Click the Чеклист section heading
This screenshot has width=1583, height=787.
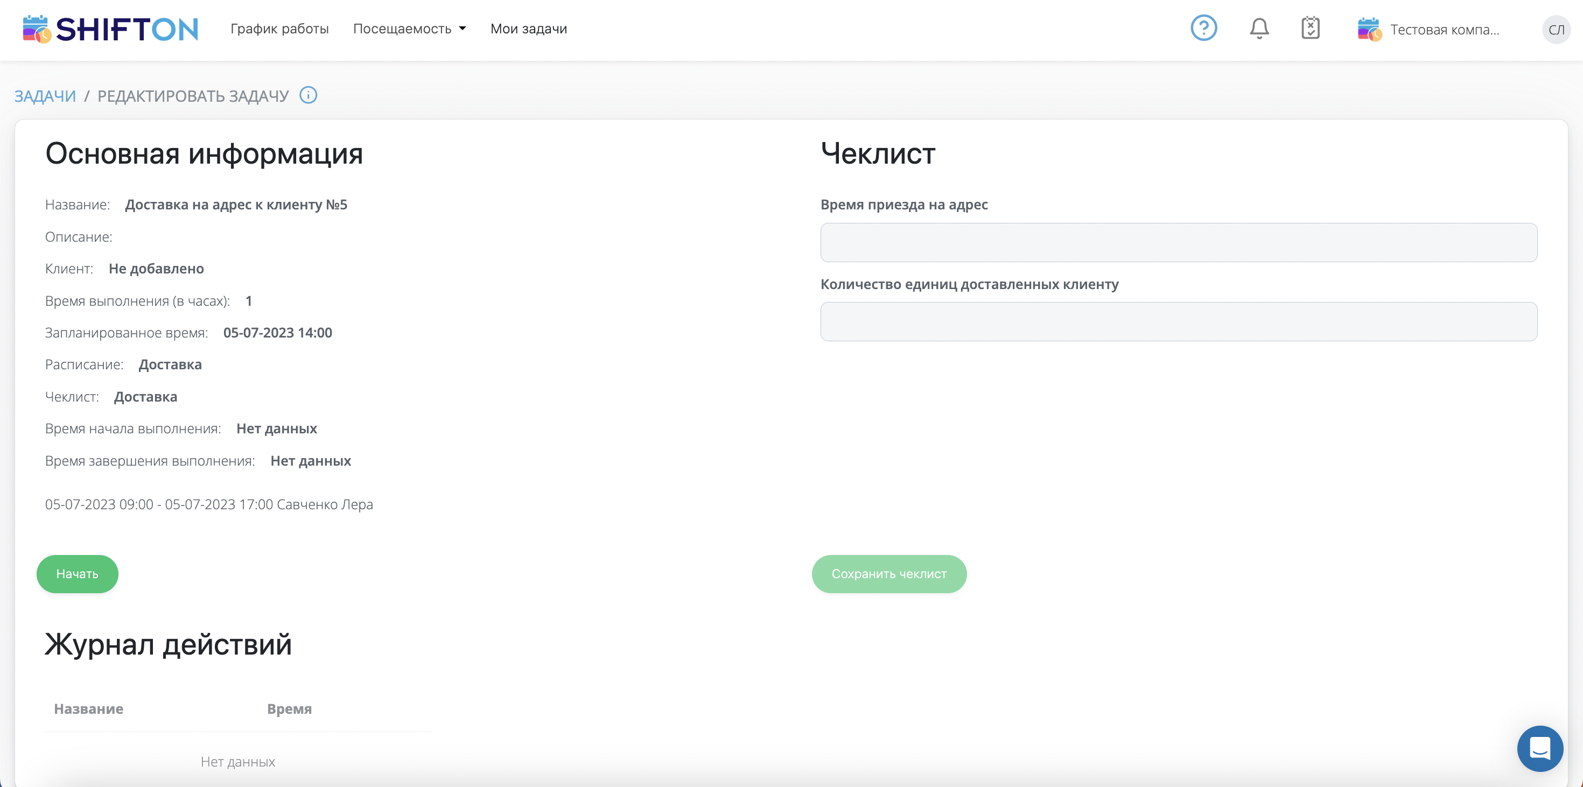coord(878,153)
